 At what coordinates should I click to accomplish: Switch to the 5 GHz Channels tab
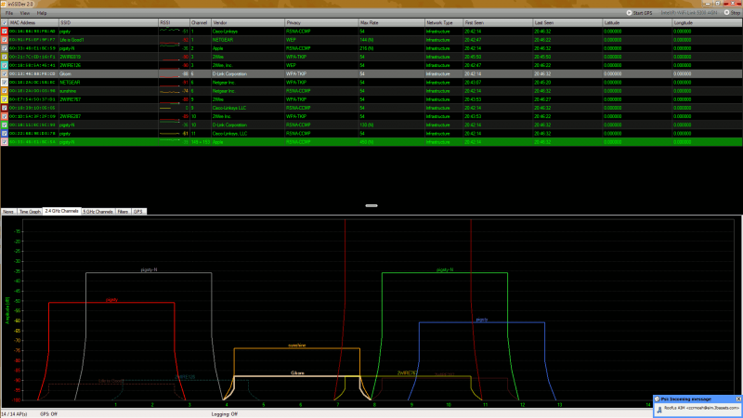98,212
